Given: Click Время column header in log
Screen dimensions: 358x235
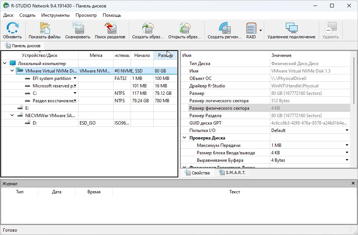Looking at the screenshot, I should [94, 192].
